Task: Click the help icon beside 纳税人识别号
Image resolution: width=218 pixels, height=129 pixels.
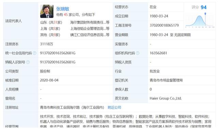Action: (x=28, y=62)
